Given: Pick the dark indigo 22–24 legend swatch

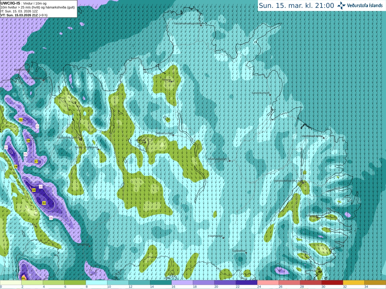Looking at the screenshot, I should (246, 283).
